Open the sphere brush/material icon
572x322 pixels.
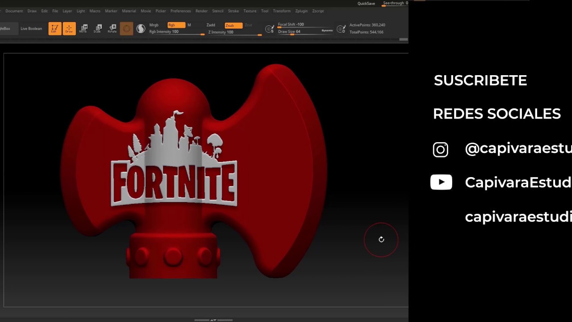126,29
